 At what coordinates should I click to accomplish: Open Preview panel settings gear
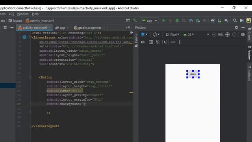point(236,28)
